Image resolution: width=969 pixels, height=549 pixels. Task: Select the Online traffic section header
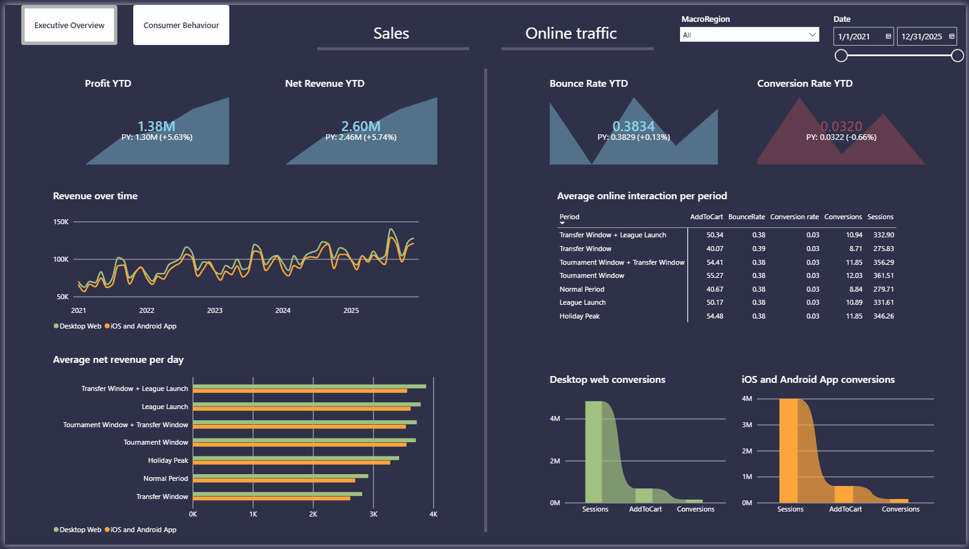pos(571,34)
